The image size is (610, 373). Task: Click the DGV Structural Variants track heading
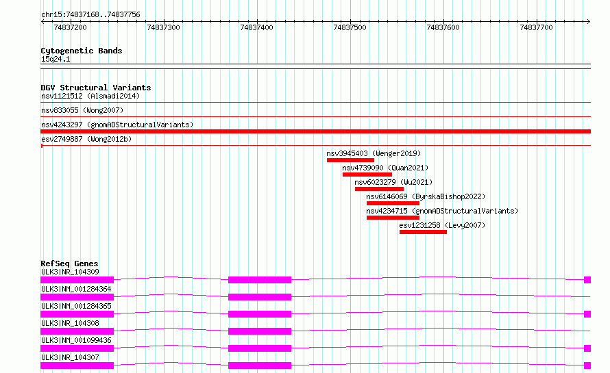96,88
